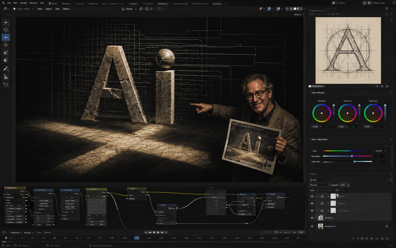Switch to the Rendering workspace tab
This screenshot has width=396, height=248.
click(x=163, y=4)
